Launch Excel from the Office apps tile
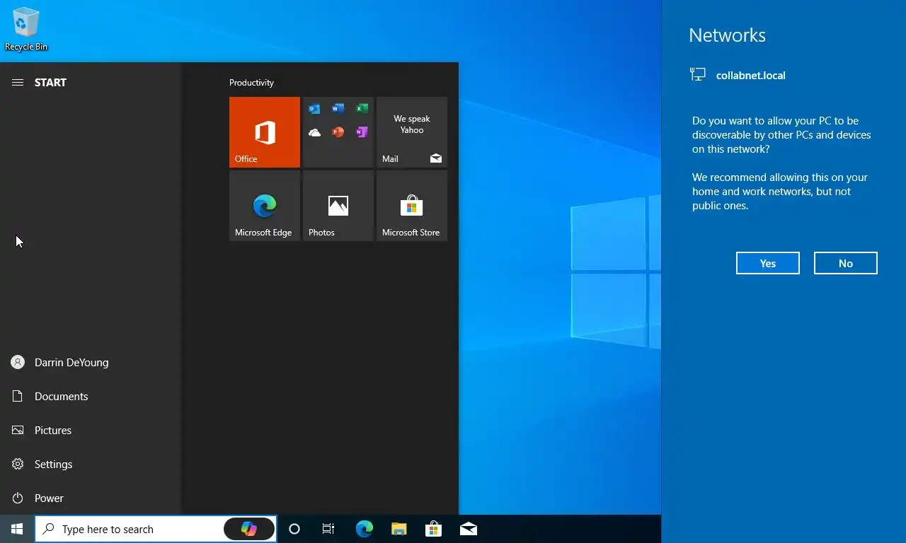The image size is (906, 543). coord(362,109)
